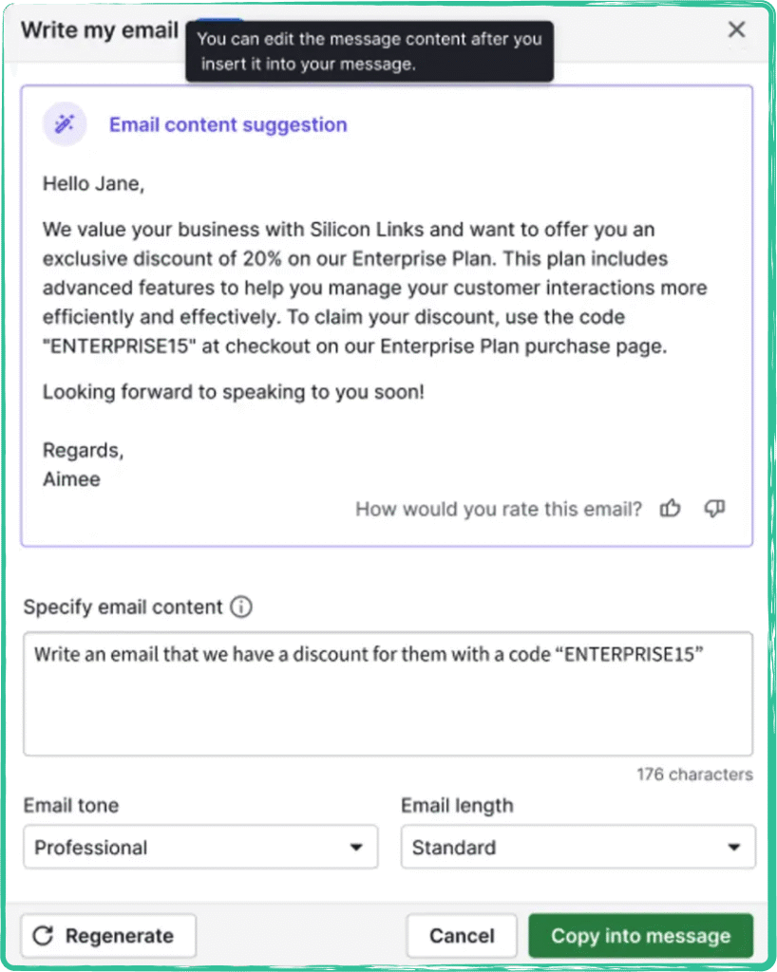Rate the email with thumbs down
Image resolution: width=777 pixels, height=972 pixels.
[x=714, y=509]
